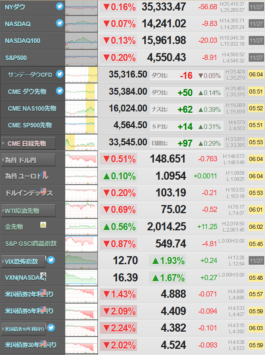Click the Twitter icon beside NASDAQ
This screenshot has width=265, height=355.
pos(60,23)
